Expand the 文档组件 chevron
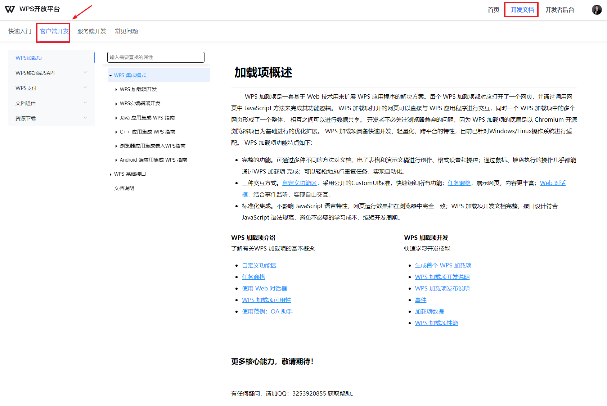Viewport: 607px width, 406px height. [85, 103]
